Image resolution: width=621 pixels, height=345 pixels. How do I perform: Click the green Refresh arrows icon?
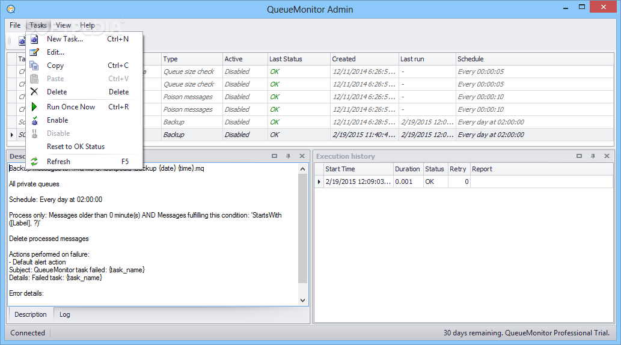coord(34,162)
